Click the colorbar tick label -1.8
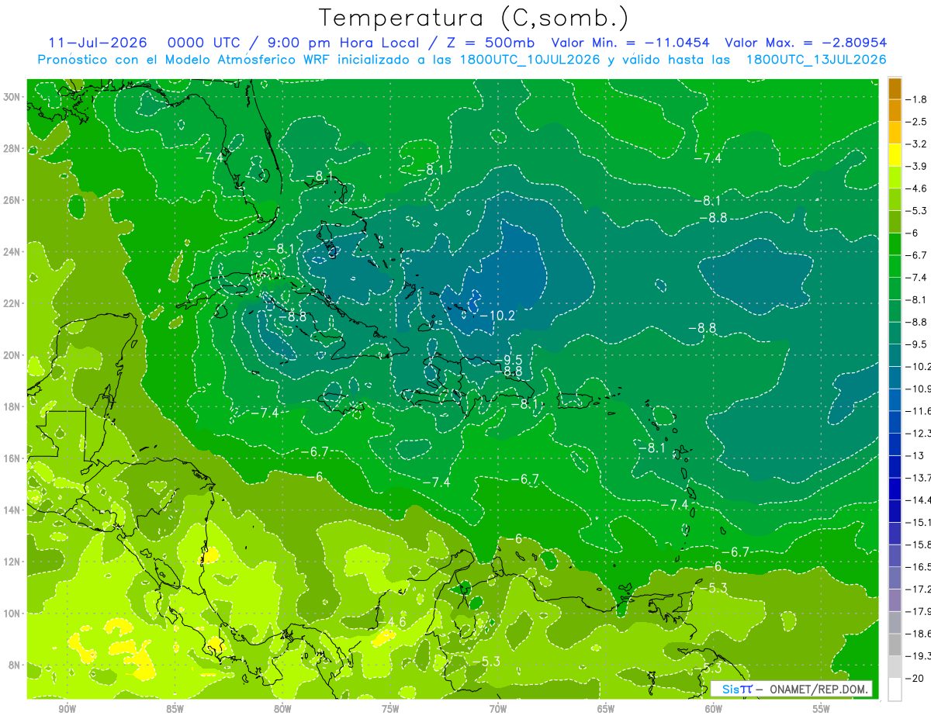The image size is (931, 719). click(x=916, y=99)
